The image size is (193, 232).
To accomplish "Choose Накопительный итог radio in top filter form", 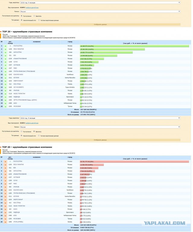I will (21, 20).
